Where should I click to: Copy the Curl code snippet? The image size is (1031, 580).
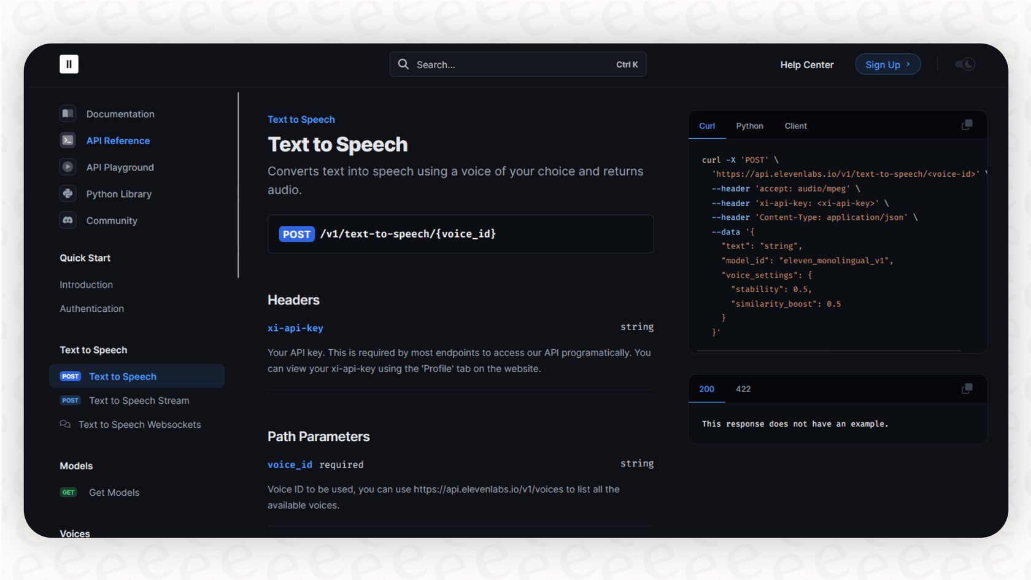(x=967, y=124)
